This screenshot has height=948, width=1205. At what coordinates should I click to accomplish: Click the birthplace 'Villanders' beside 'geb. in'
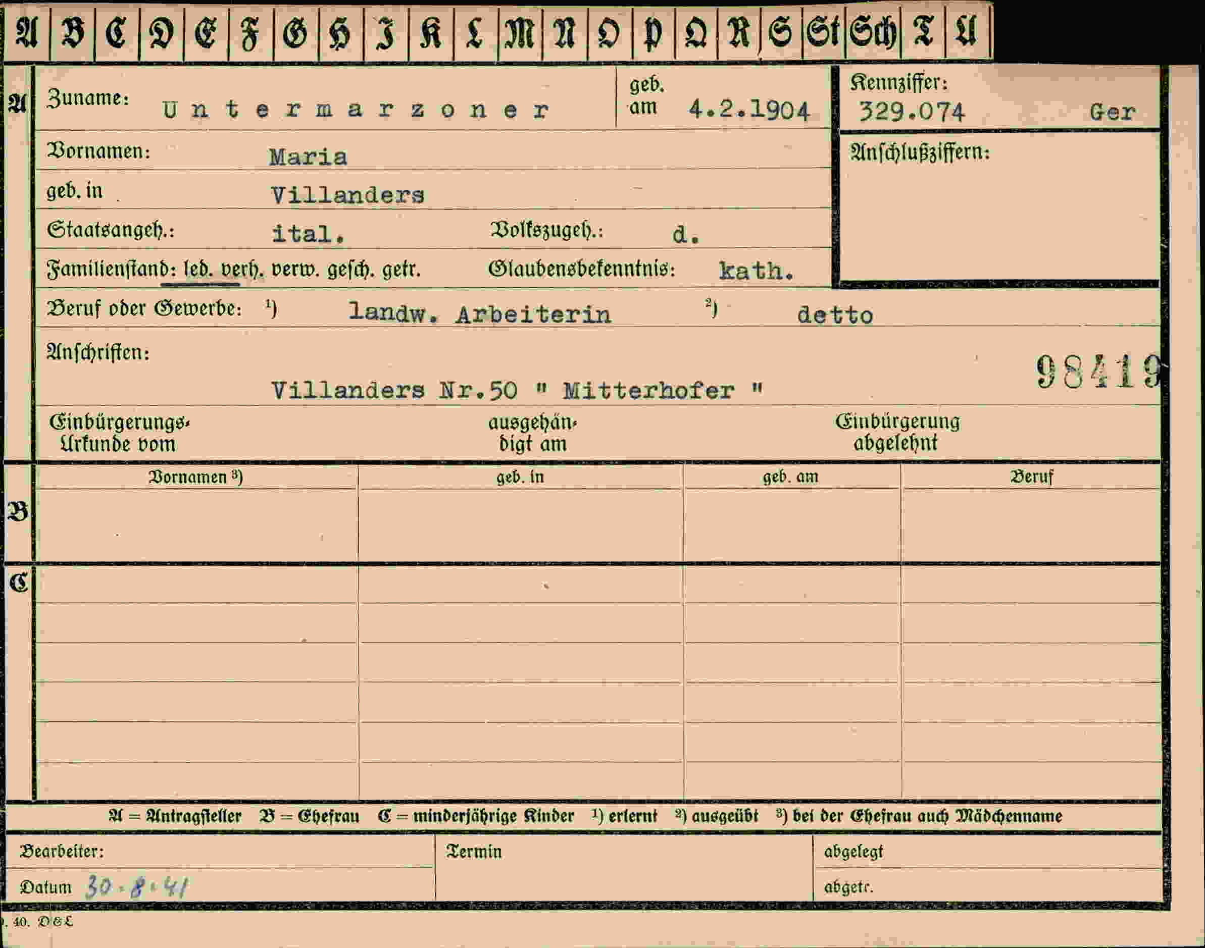point(347,195)
